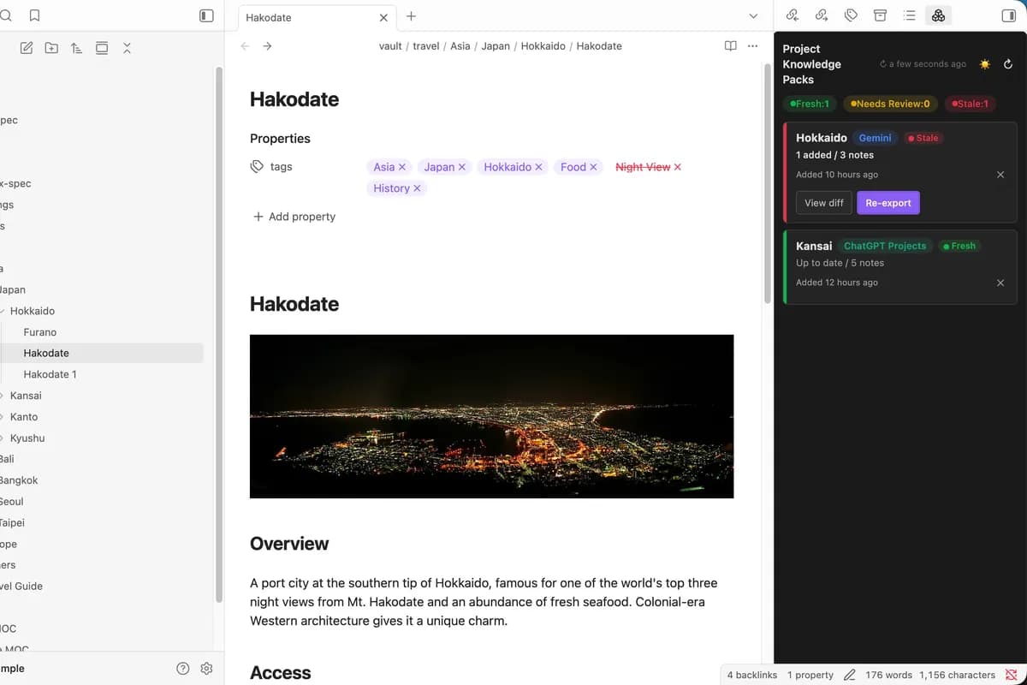Toggle the editing mode pencil icon
Screen dimensions: 1027x685
850,675
